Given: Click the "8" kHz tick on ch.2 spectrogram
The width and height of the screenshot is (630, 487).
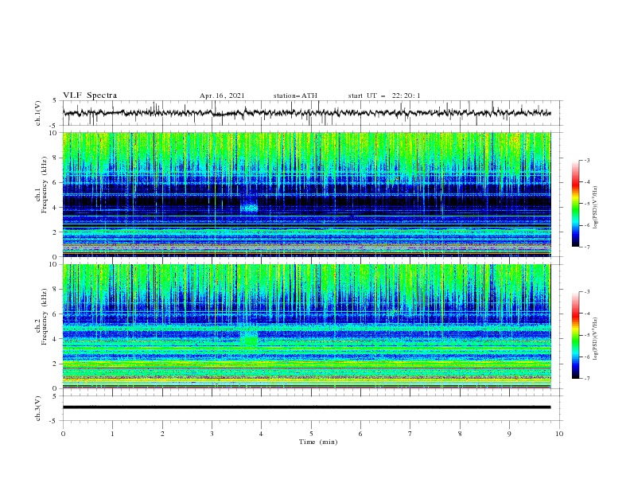Looking at the screenshot, I should pos(56,290).
